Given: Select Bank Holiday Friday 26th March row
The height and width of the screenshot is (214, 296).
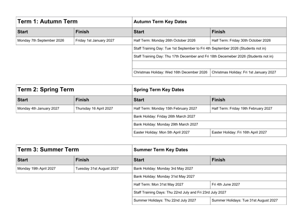Looking at the screenshot, I should tap(209, 117).
